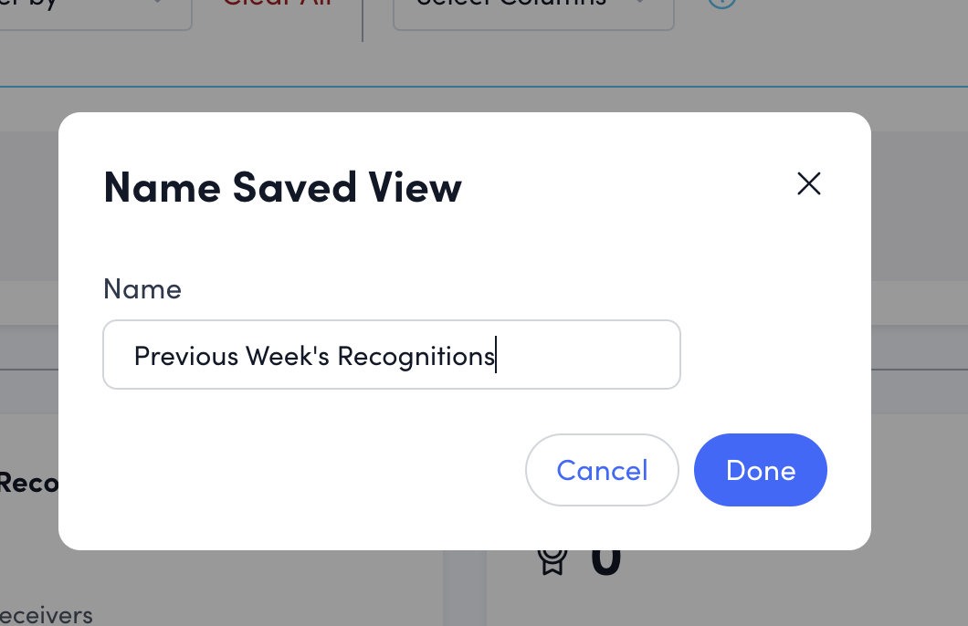
Task: Confirm the saved view with Done
Action: point(760,470)
